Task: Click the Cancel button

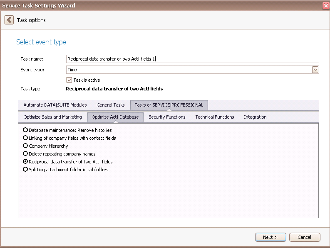Action: (305, 237)
